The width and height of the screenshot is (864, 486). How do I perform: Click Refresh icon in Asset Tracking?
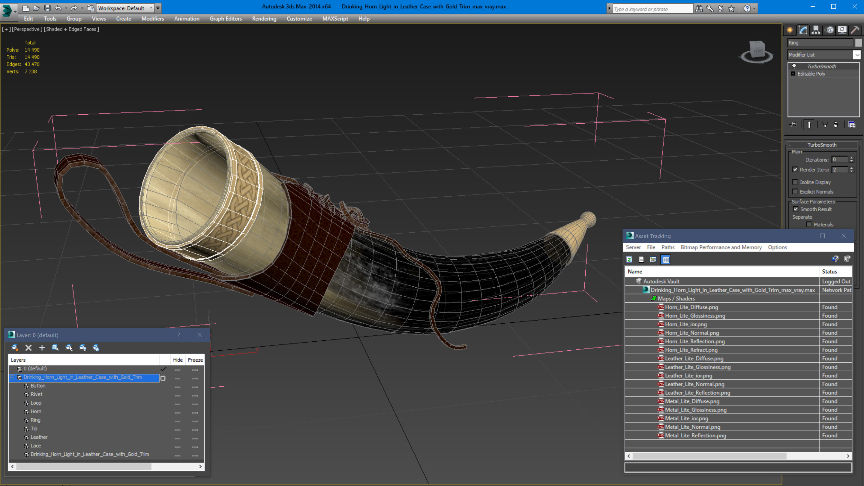629,259
